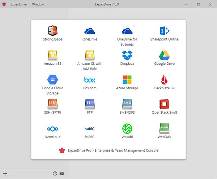Image resolution: width=217 pixels, height=179 pixels.
Task: Open the Window menu
Action: coord(38,4)
